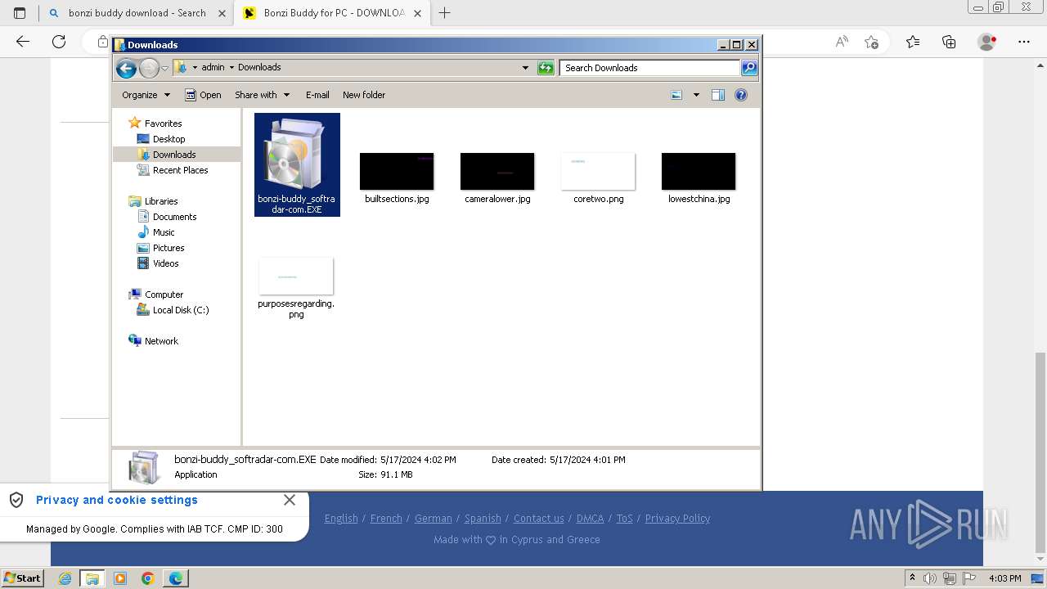Toggle the preview pane
This screenshot has height=589, width=1047.
(718, 95)
